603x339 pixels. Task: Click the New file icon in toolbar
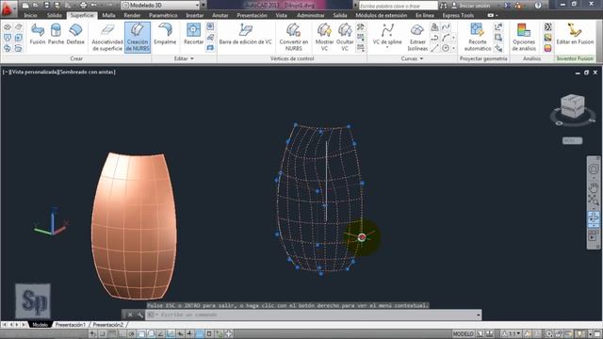(x=25, y=5)
